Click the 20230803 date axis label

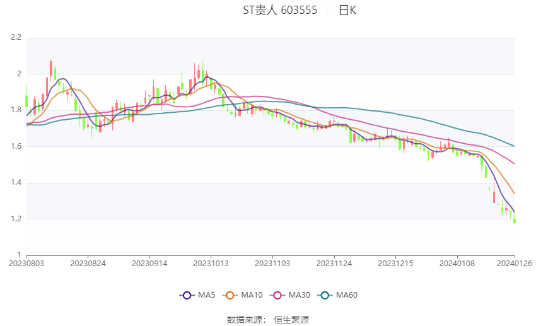click(26, 264)
